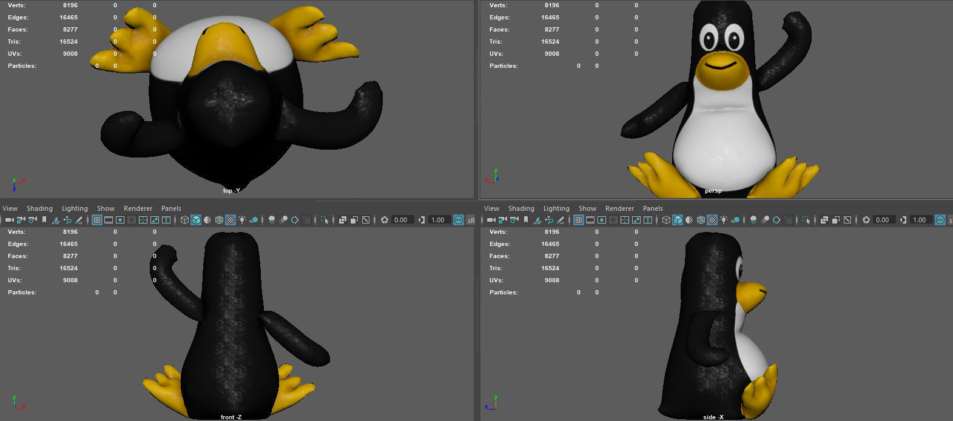Toggle Lock Camera icon in side -X panel
The image size is (953, 421).
[502, 220]
